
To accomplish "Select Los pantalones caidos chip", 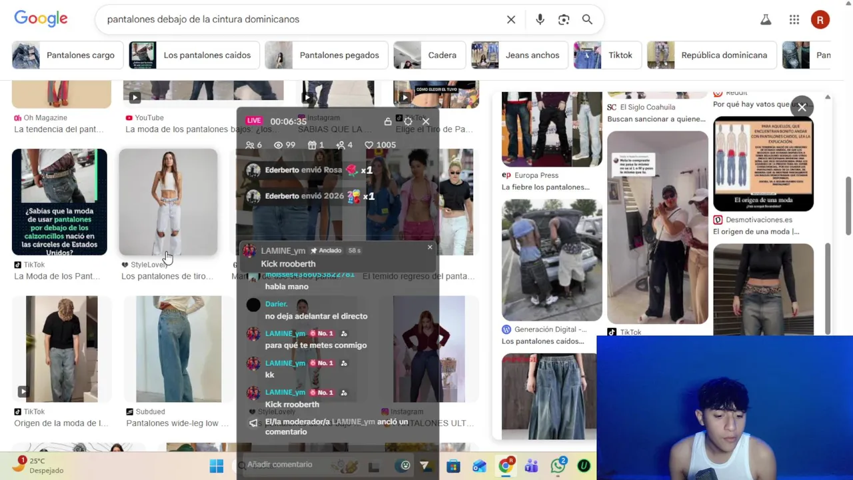I will coord(193,55).
